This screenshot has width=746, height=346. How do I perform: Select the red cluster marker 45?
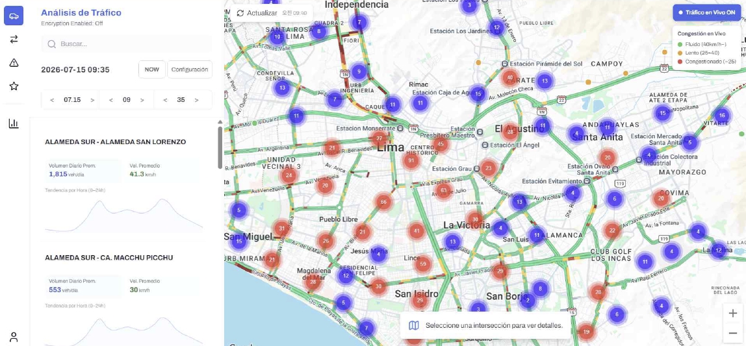coord(441,144)
